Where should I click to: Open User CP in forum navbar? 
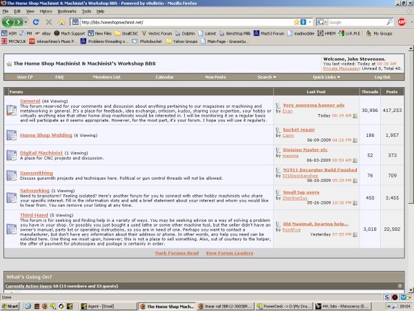pos(25,77)
